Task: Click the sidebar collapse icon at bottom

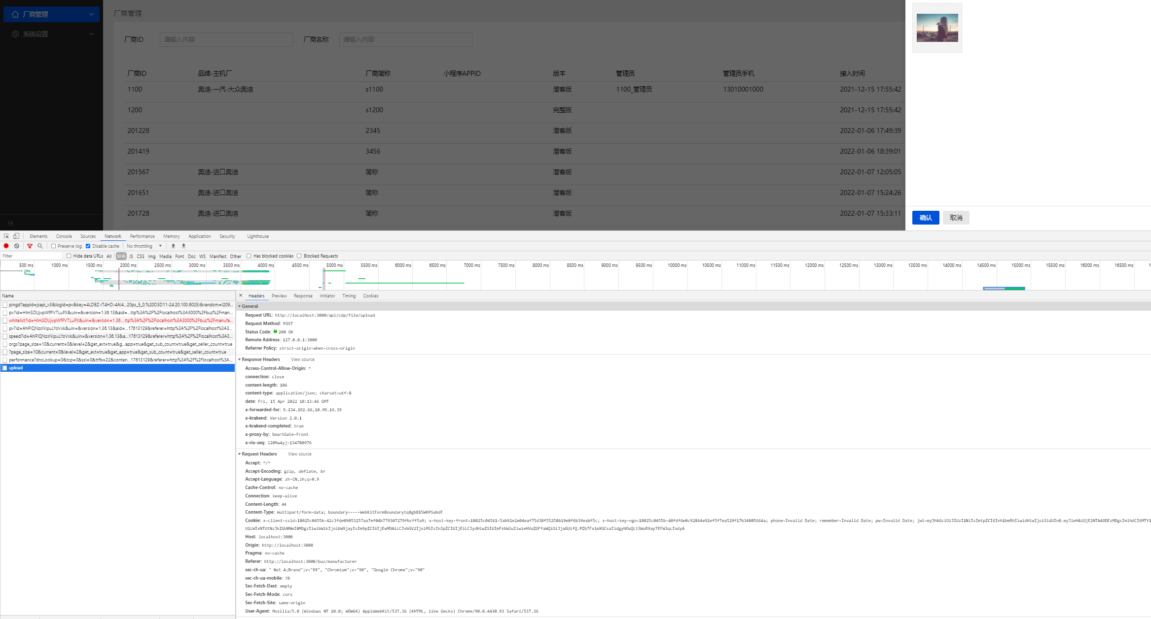Action: pos(10,223)
